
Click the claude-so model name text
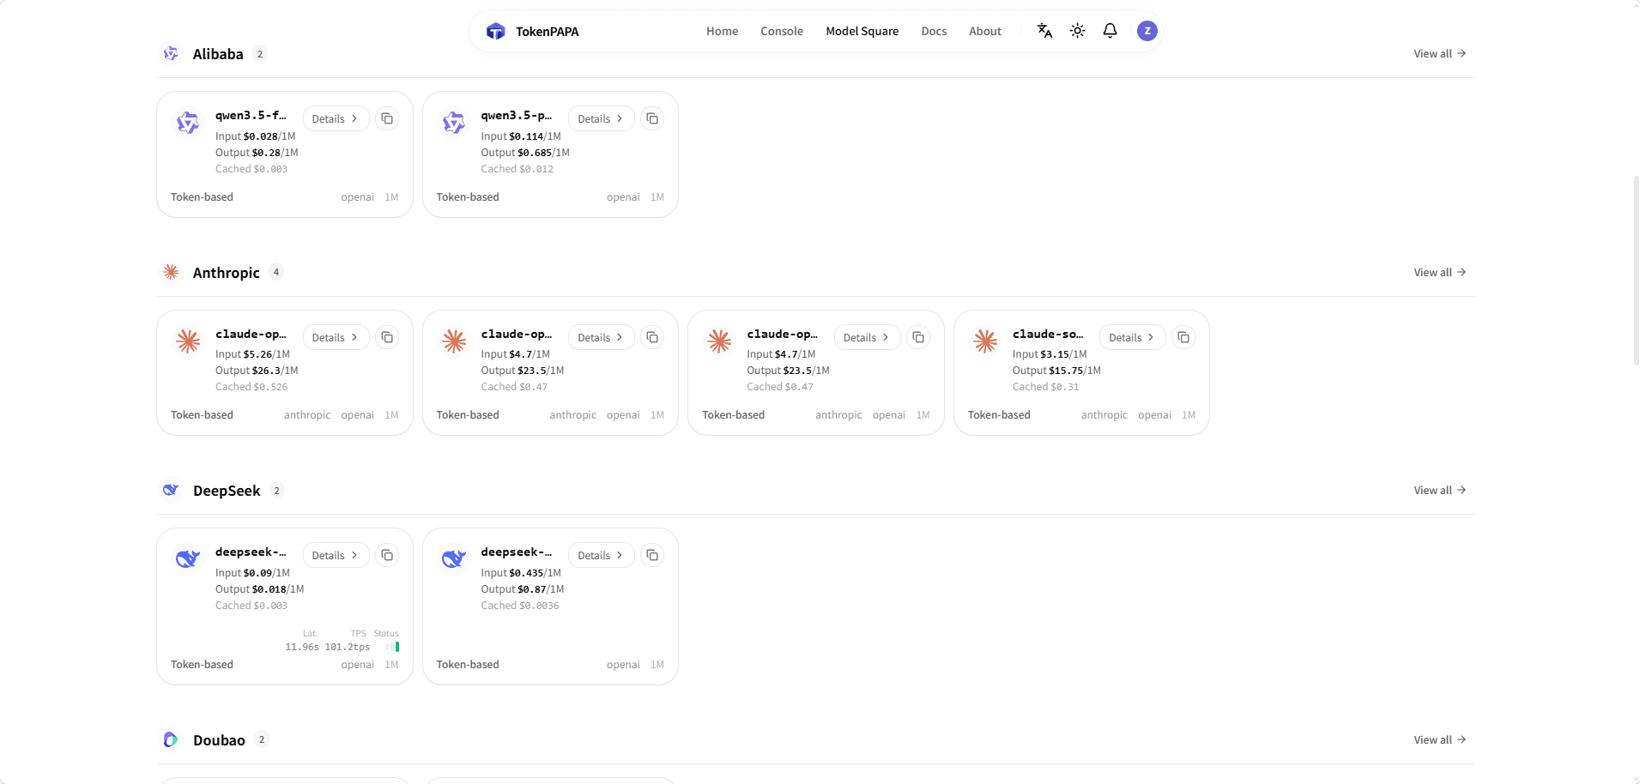point(1048,334)
